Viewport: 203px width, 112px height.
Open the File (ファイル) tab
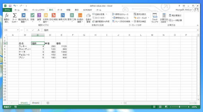(x=7, y=10)
